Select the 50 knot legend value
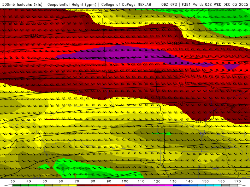Image resolution: width=250 pixels, height=187 pixels. pos(45,181)
